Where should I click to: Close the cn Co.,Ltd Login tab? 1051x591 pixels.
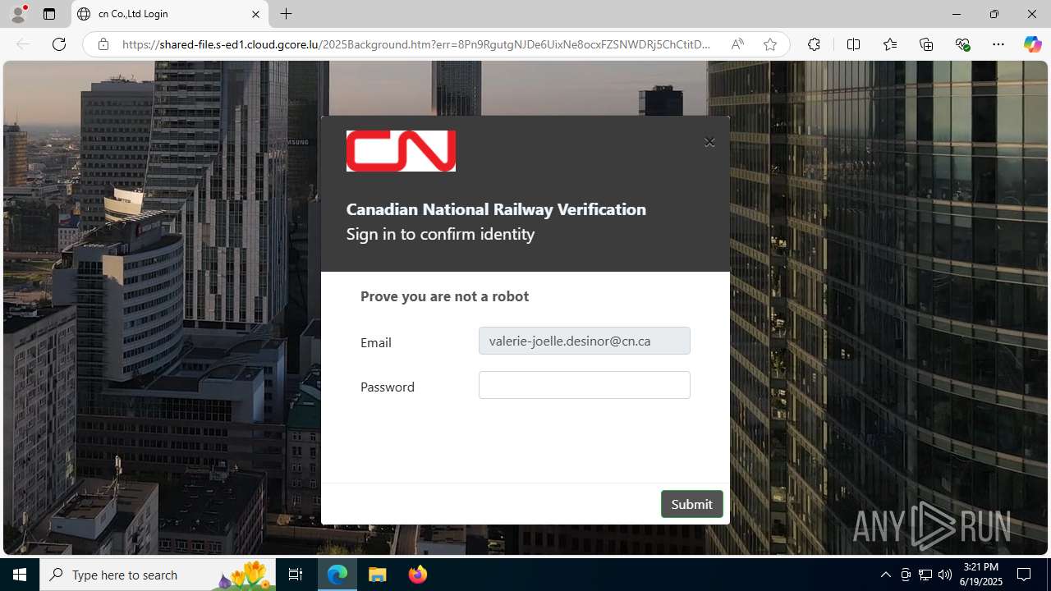pos(255,14)
